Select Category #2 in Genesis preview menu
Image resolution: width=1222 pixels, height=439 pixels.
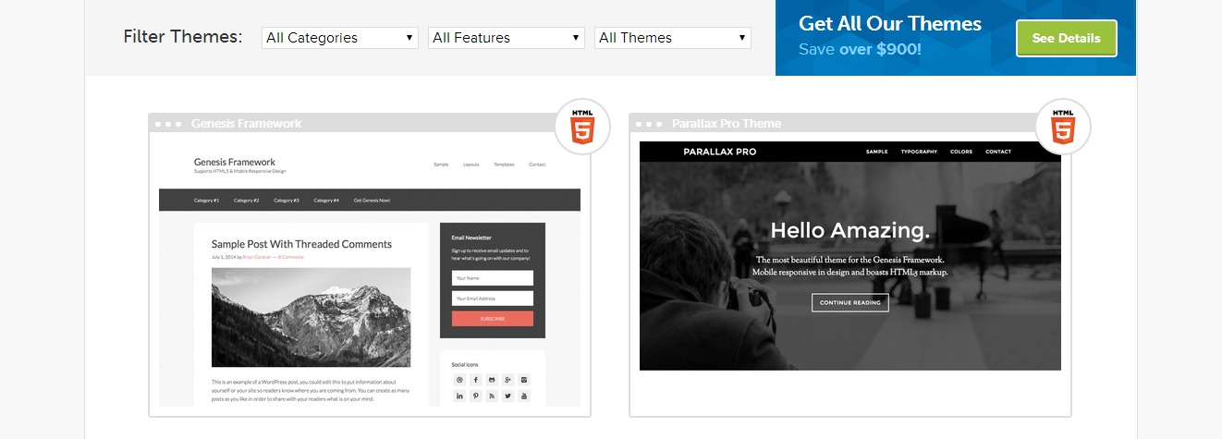click(x=246, y=200)
